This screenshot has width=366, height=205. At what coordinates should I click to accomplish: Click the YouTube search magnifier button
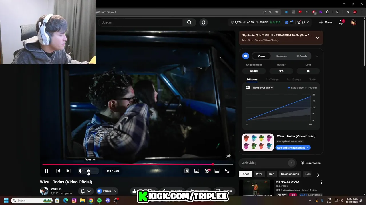[189, 22]
